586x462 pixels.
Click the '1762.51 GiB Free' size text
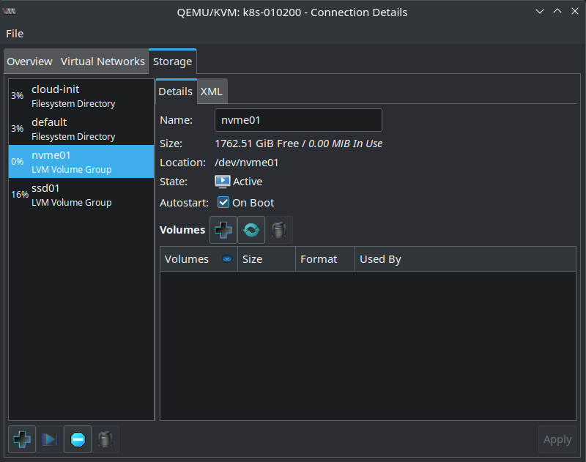point(257,144)
